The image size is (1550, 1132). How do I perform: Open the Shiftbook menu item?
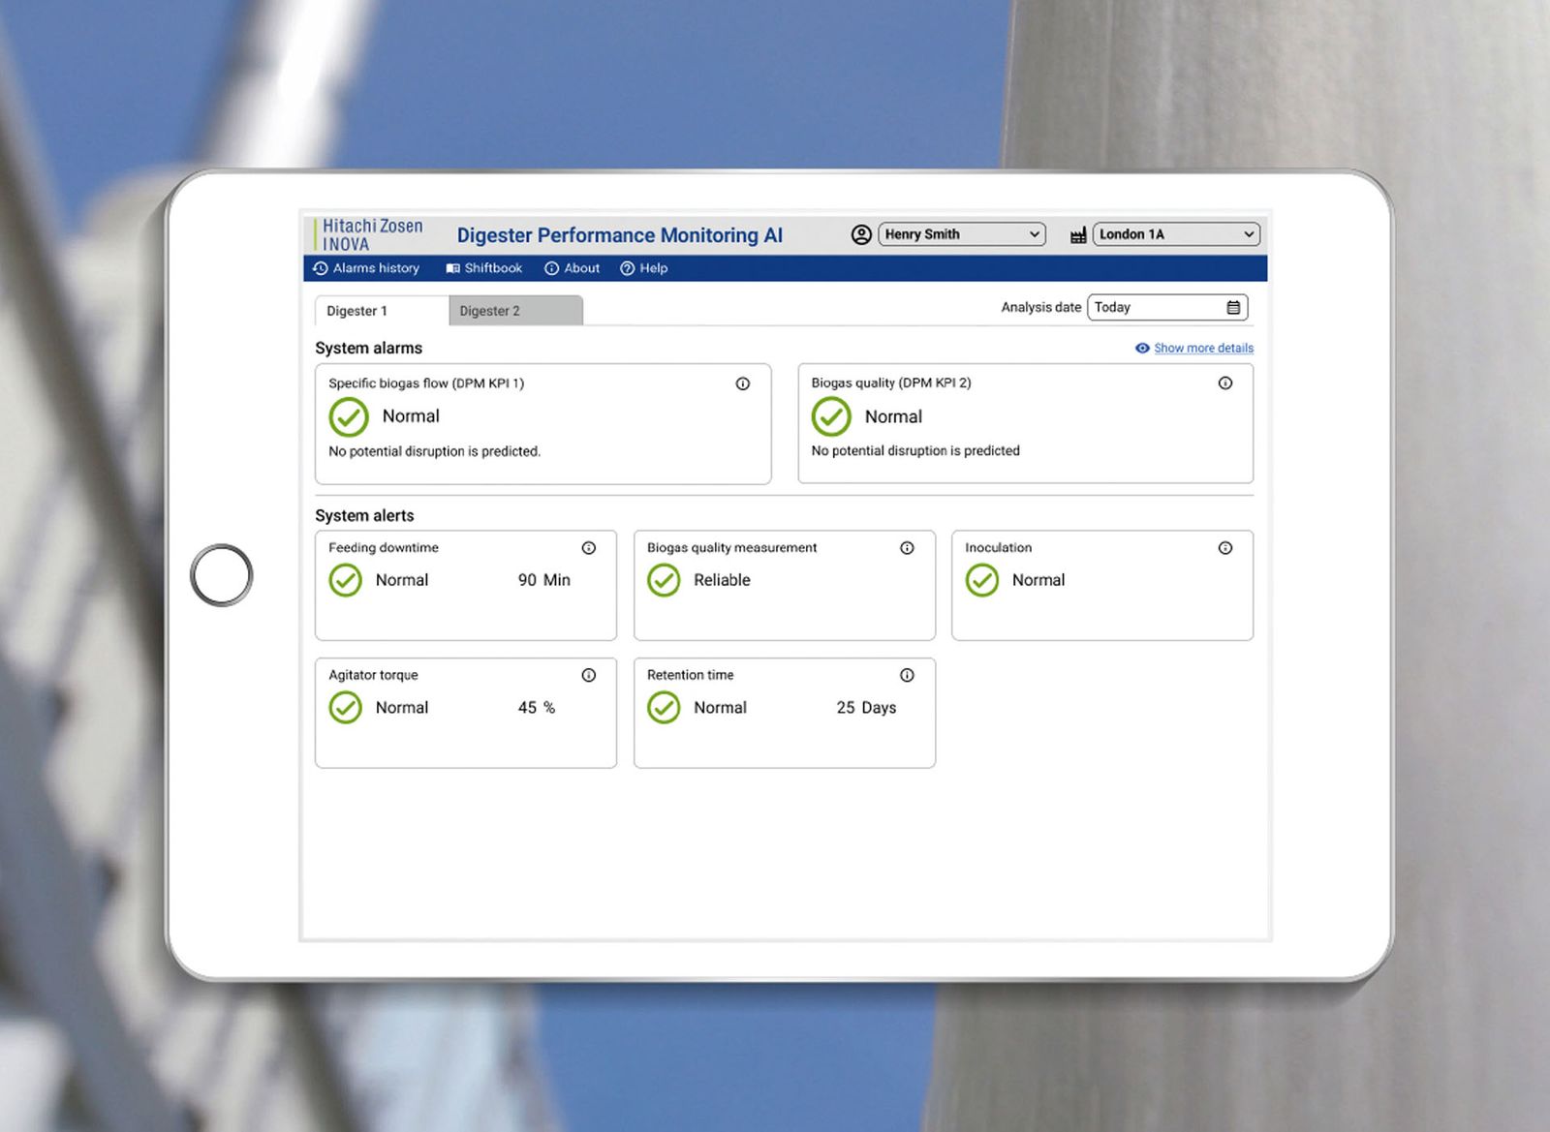[483, 268]
